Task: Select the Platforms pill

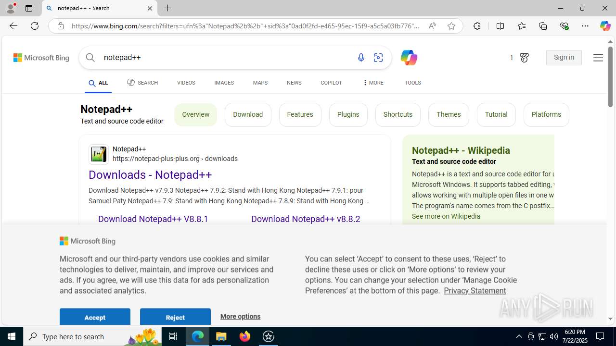Action: [546, 114]
